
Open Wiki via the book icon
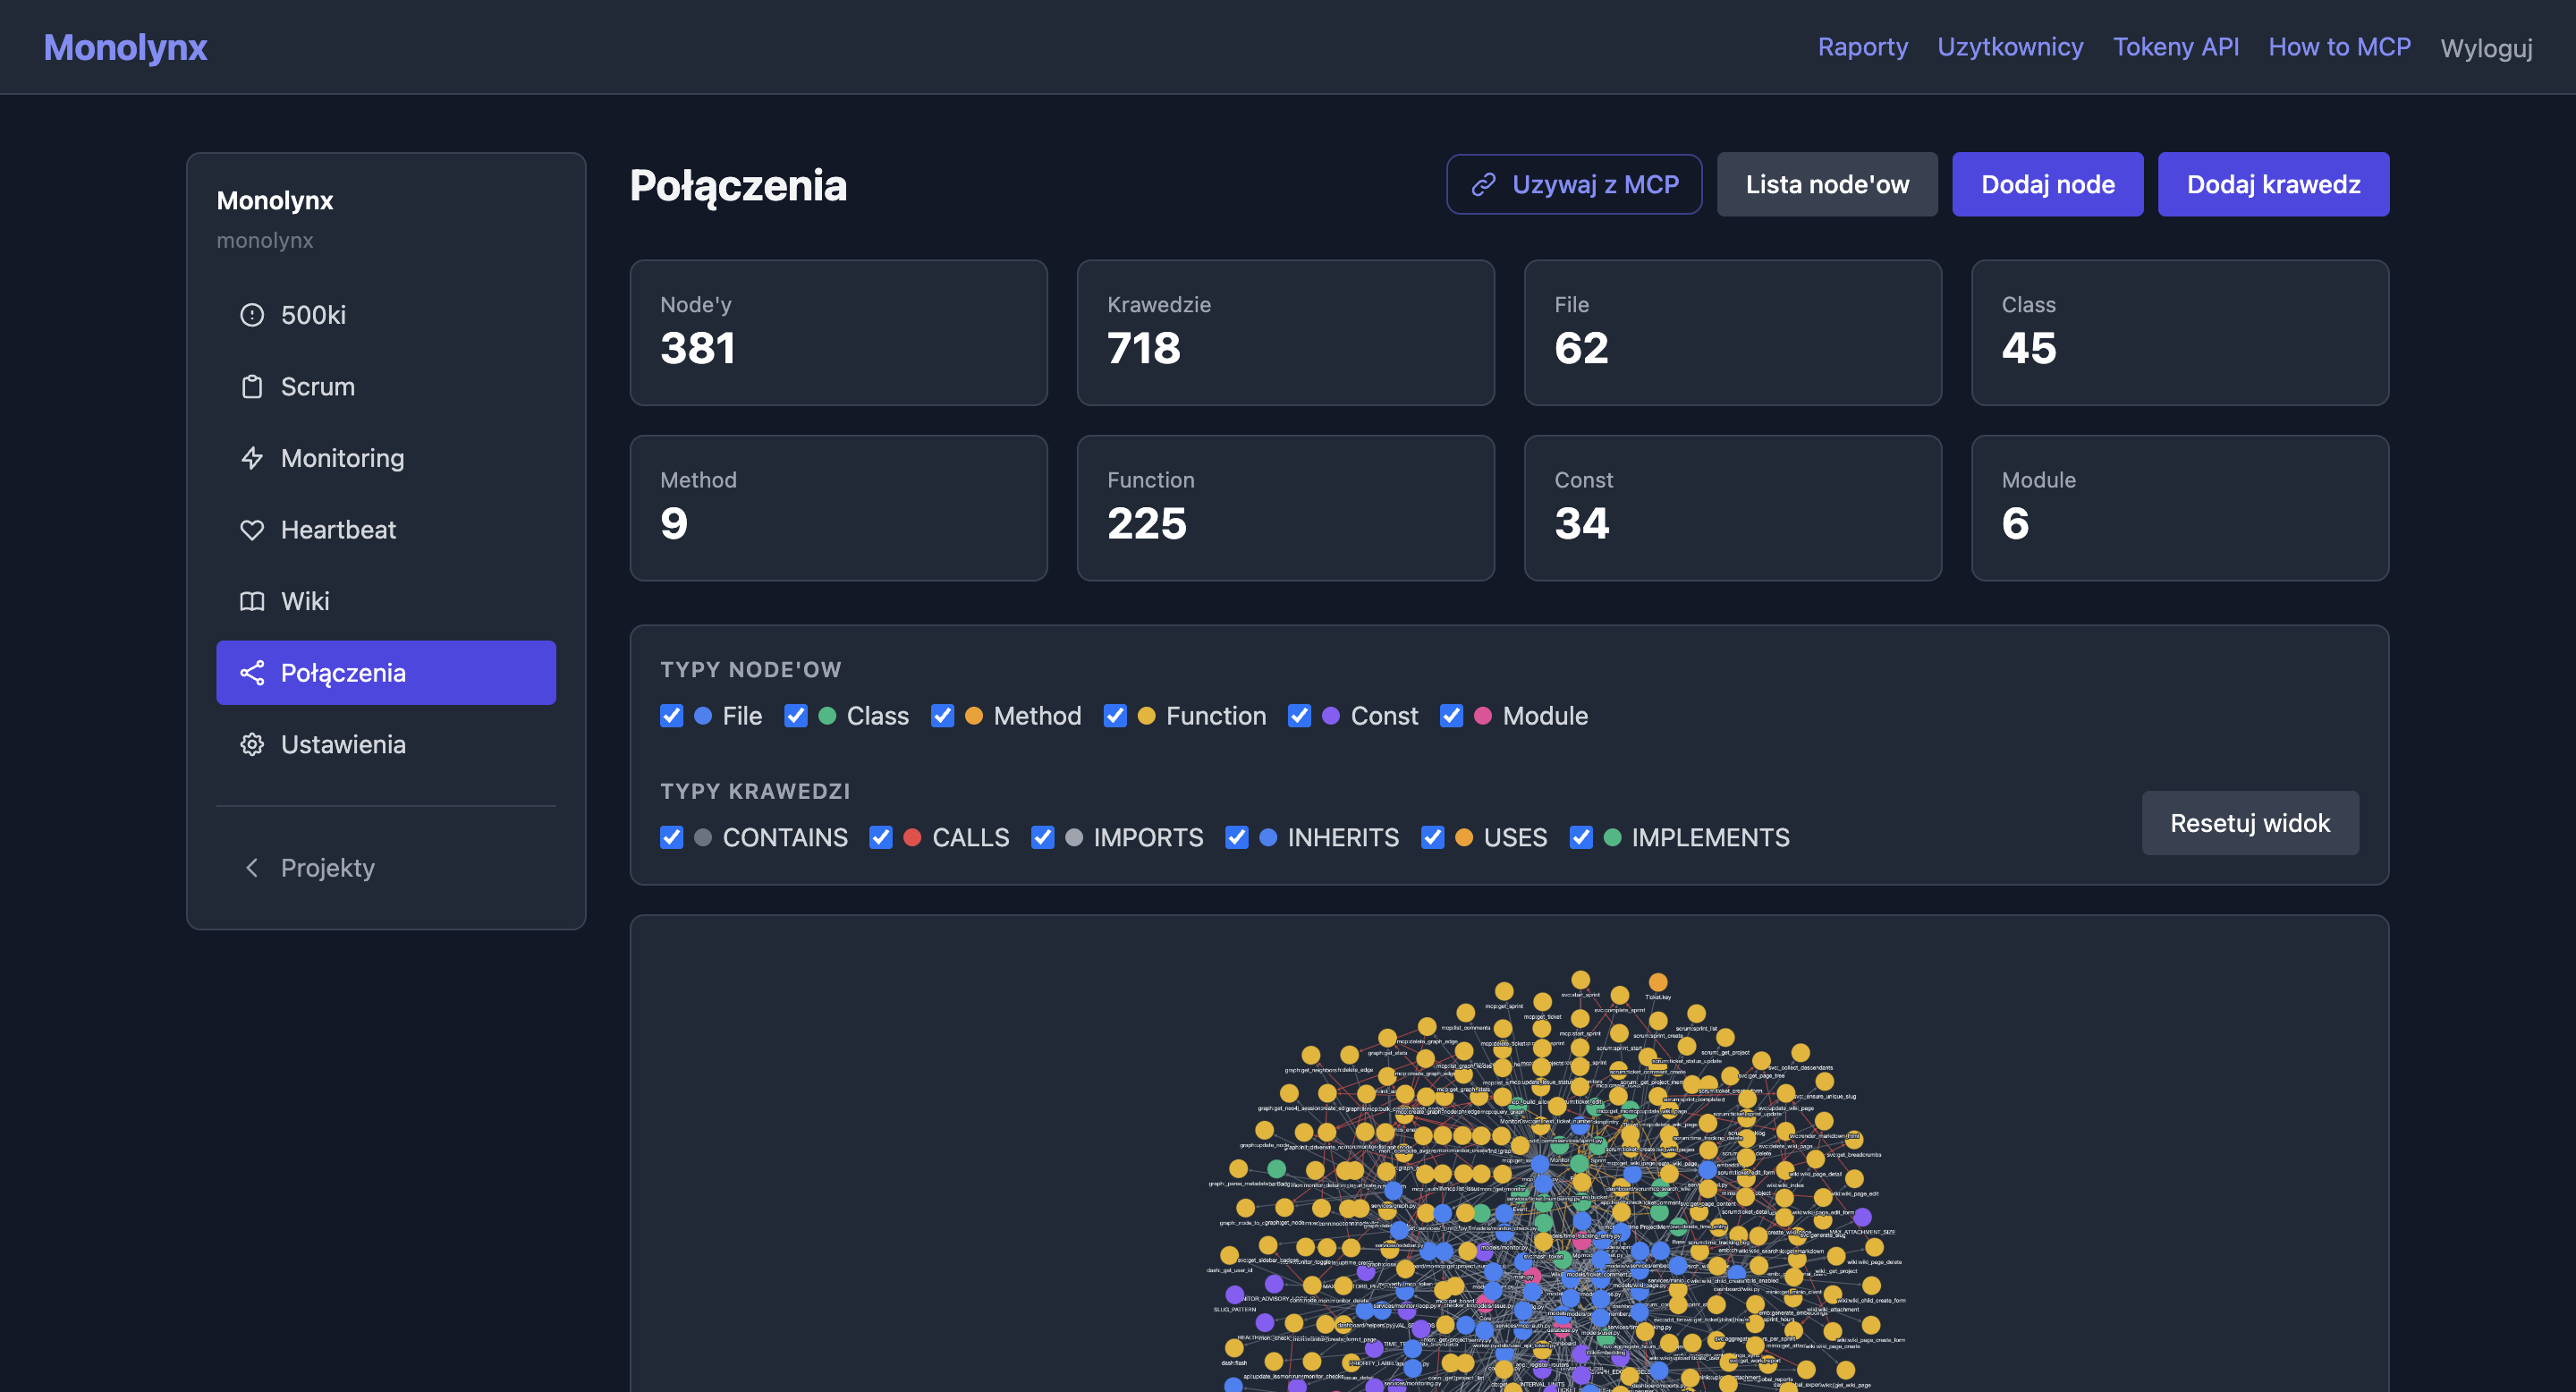(x=252, y=601)
